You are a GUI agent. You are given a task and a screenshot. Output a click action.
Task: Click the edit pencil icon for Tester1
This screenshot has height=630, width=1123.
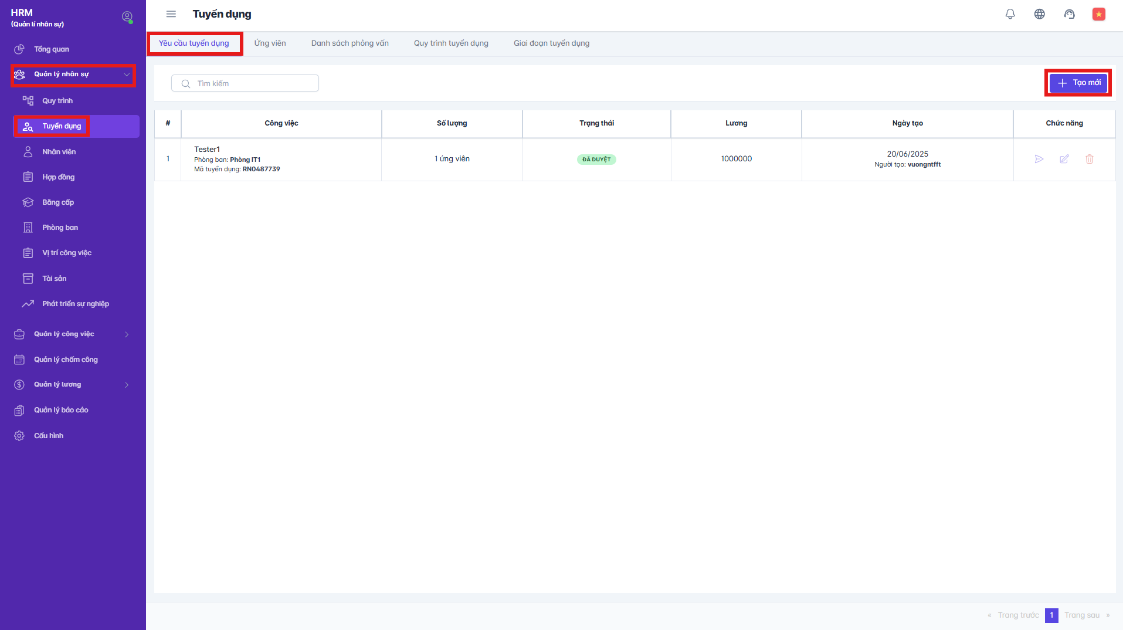pyautogui.click(x=1064, y=159)
